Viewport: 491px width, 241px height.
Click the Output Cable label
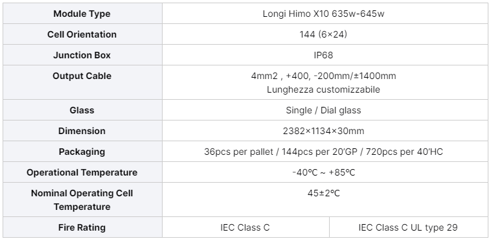[x=82, y=76]
